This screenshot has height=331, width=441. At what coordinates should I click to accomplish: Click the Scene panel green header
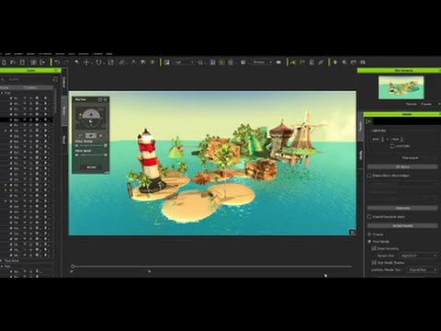click(30, 71)
